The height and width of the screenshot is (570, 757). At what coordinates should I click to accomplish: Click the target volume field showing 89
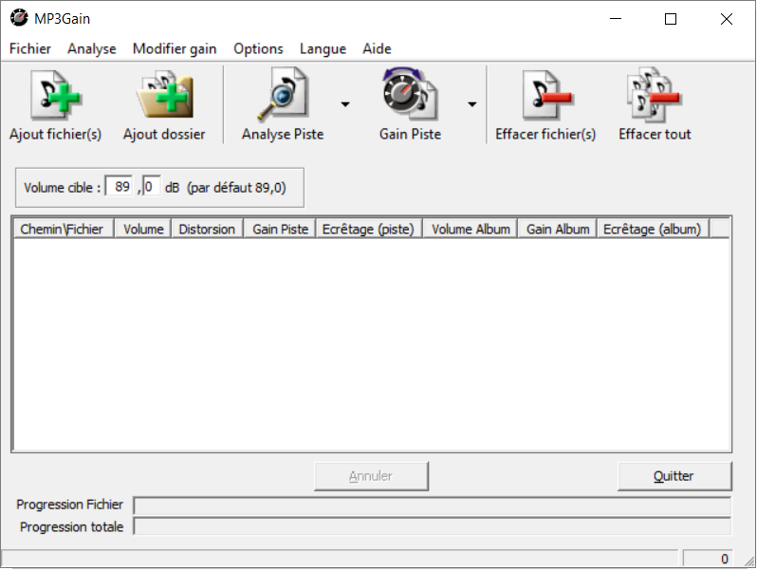pos(120,187)
